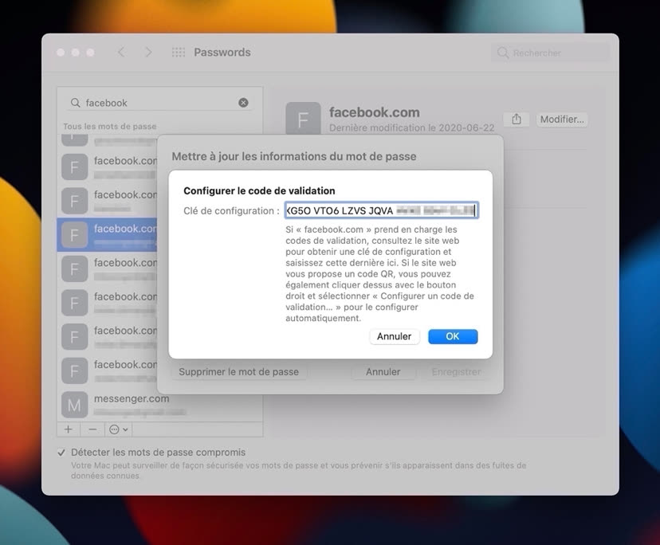The height and width of the screenshot is (545, 660).
Task: Click the M icon of messenger.com
Action: click(x=74, y=405)
